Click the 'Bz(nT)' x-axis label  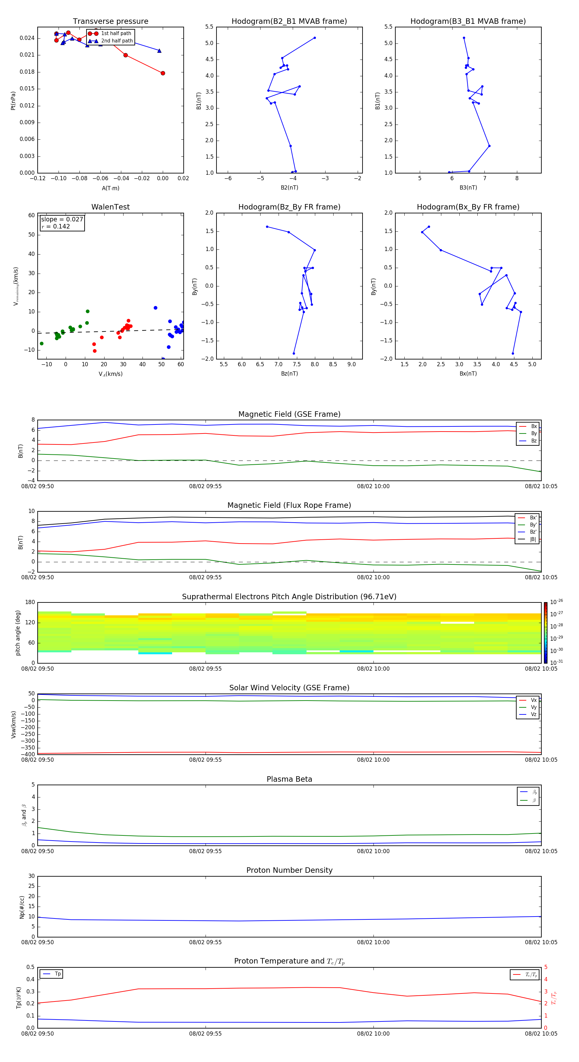[289, 374]
